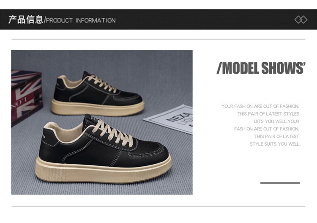Click 'THIS PAIR OF LATEST STYLES' text line
The image size is (317, 223).
(x=268, y=114)
